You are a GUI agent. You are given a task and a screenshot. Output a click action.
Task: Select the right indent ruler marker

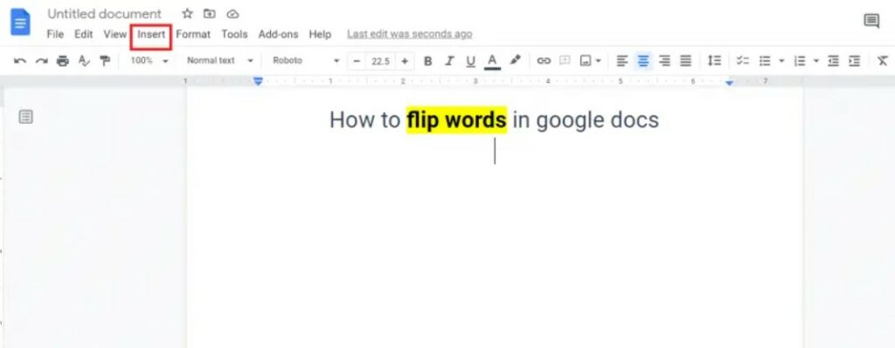(730, 83)
